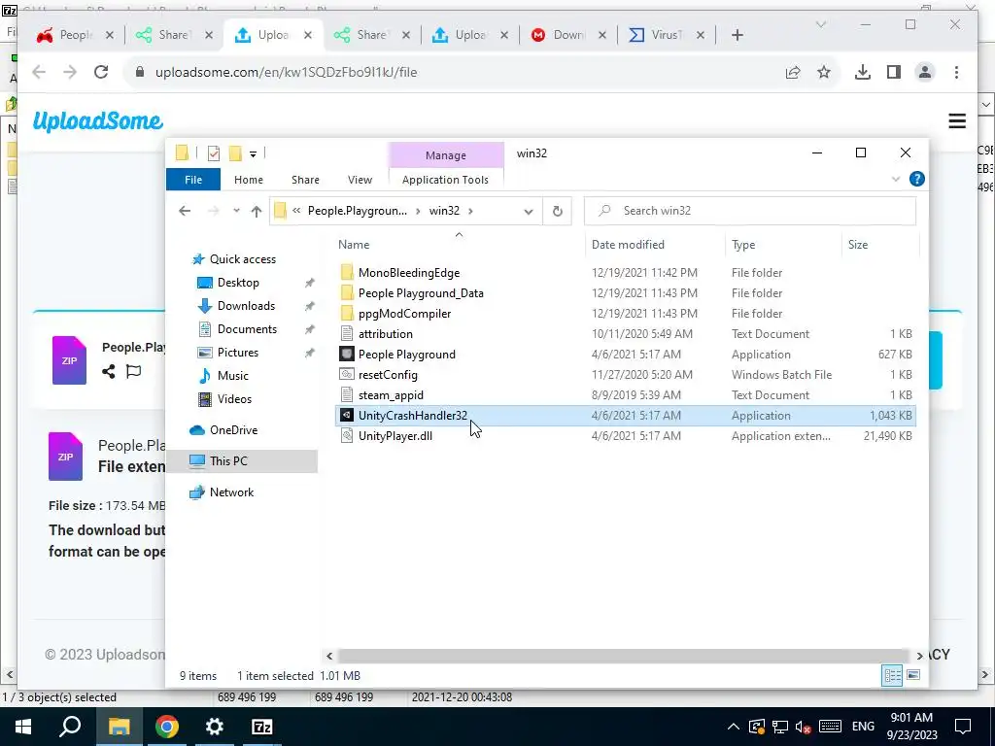Screen dimensions: 995x746
Task: Open Downloads in the navigation pane
Action: tap(246, 306)
